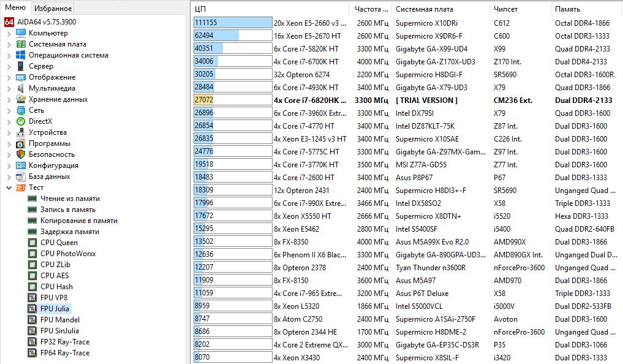Select the FPU SinJulia benchmark
This screenshot has height=364, width=623.
coord(59,331)
